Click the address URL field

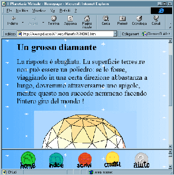point(65,34)
